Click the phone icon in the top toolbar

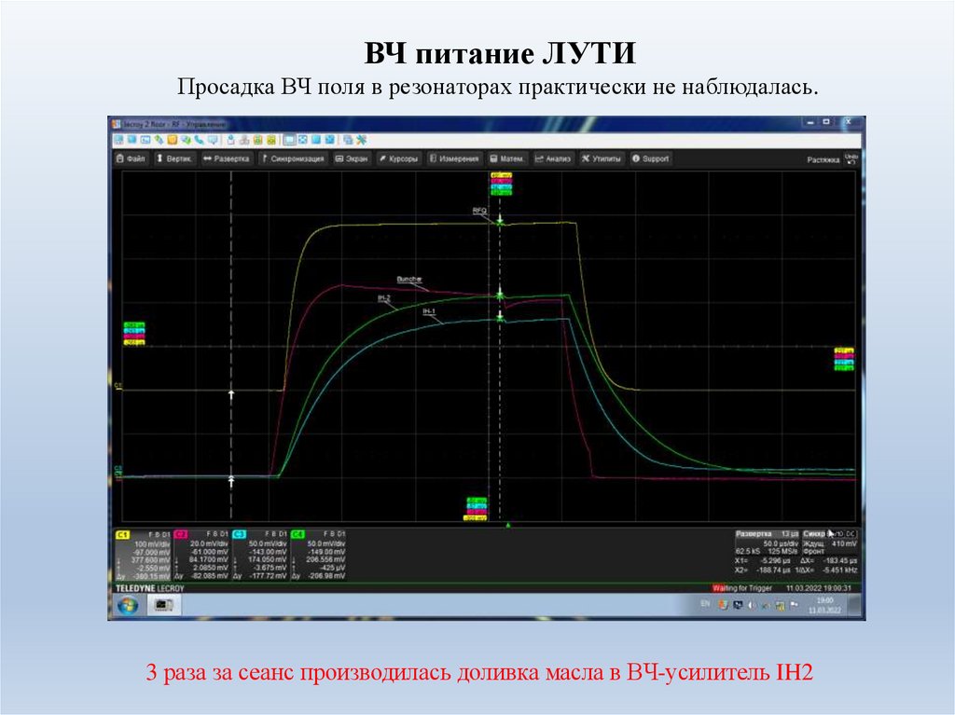click(199, 140)
